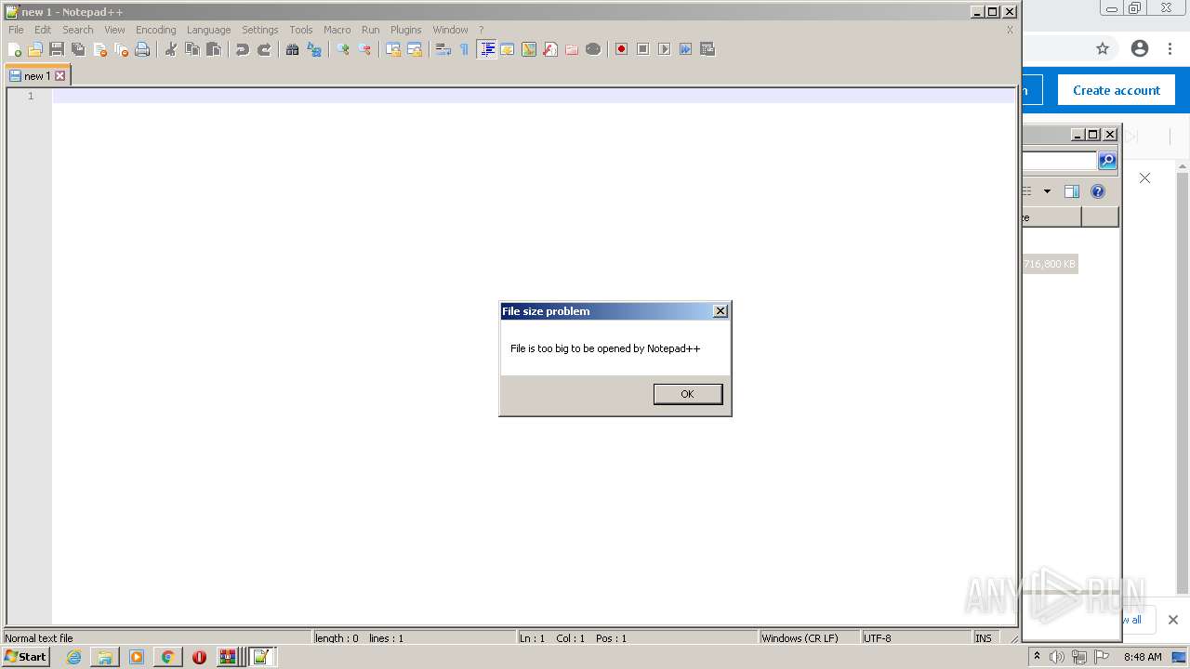Click Save Current Recorded Macro icon
The width and height of the screenshot is (1190, 669).
point(707,49)
